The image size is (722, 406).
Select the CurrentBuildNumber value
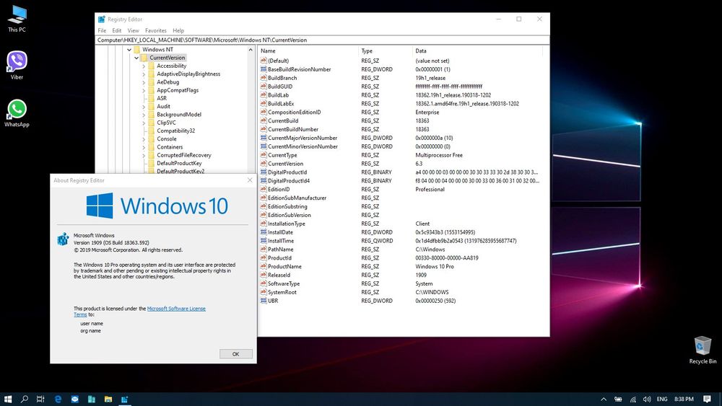[x=293, y=129]
